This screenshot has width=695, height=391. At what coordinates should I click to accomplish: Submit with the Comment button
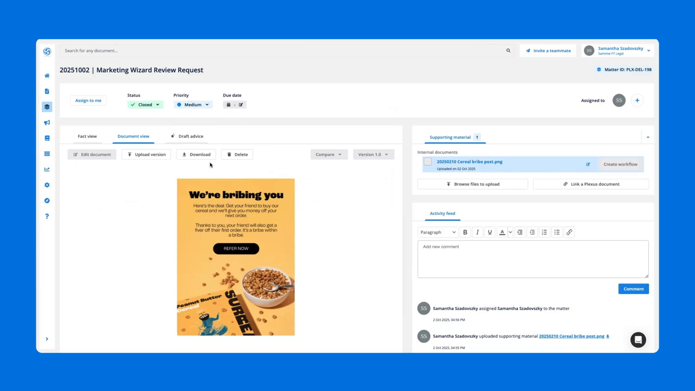[x=634, y=289]
